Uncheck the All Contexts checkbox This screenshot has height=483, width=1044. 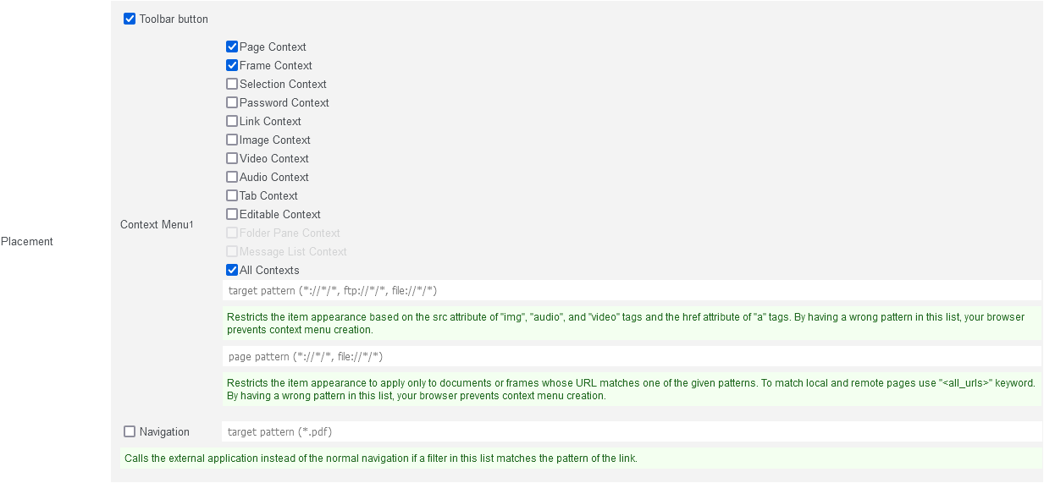232,271
